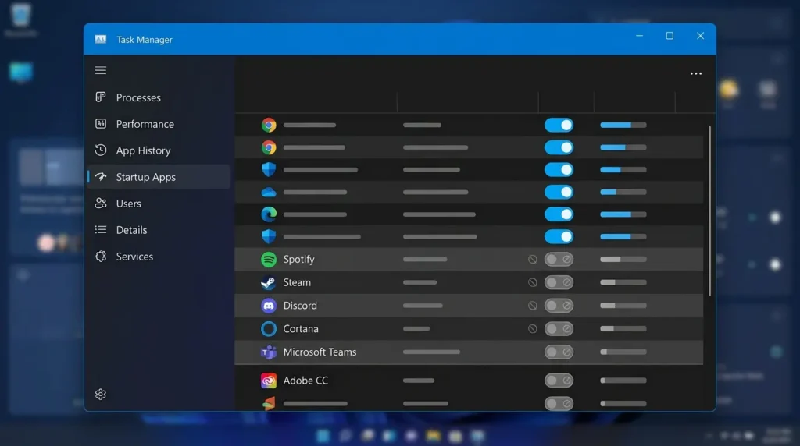Viewport: 800px width, 446px height.
Task: Enable the Discord startup toggle
Action: click(x=559, y=306)
